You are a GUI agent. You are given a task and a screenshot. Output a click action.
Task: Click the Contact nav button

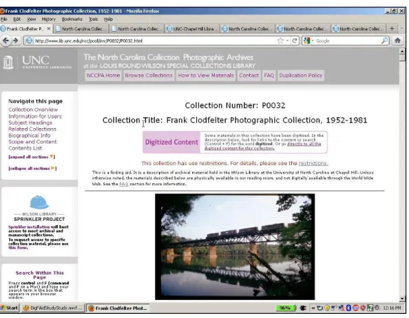tap(249, 75)
